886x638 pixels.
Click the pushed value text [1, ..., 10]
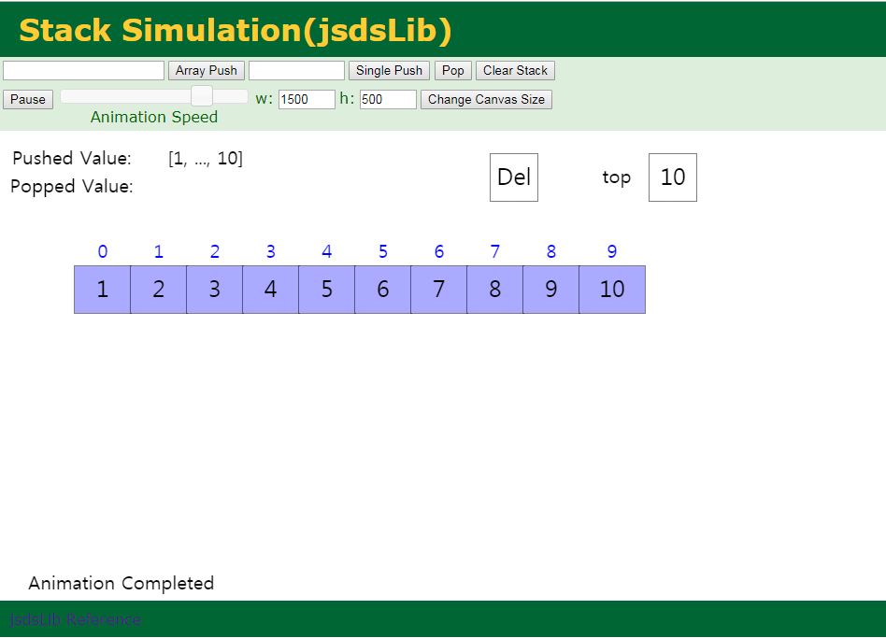206,158
